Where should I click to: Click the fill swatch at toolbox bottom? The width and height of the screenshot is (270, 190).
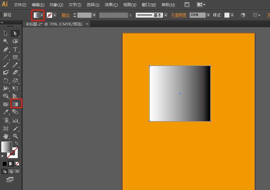point(7,147)
